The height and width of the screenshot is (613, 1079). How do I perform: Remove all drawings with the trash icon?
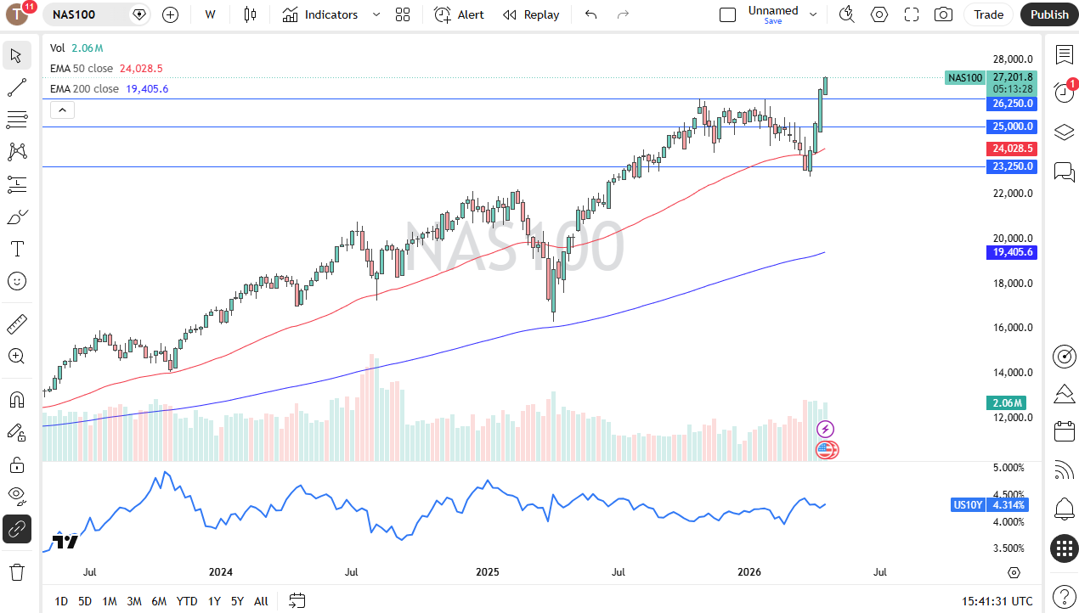17,572
